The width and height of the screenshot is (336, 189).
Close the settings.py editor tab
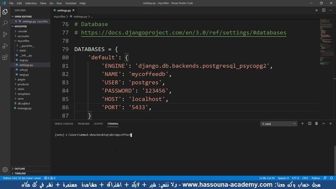(73, 10)
